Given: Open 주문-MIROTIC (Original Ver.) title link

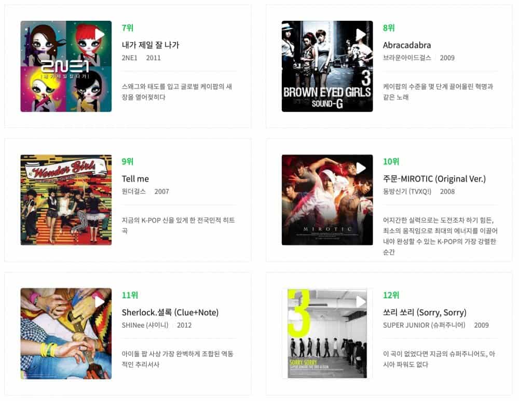Looking at the screenshot, I should (x=434, y=178).
